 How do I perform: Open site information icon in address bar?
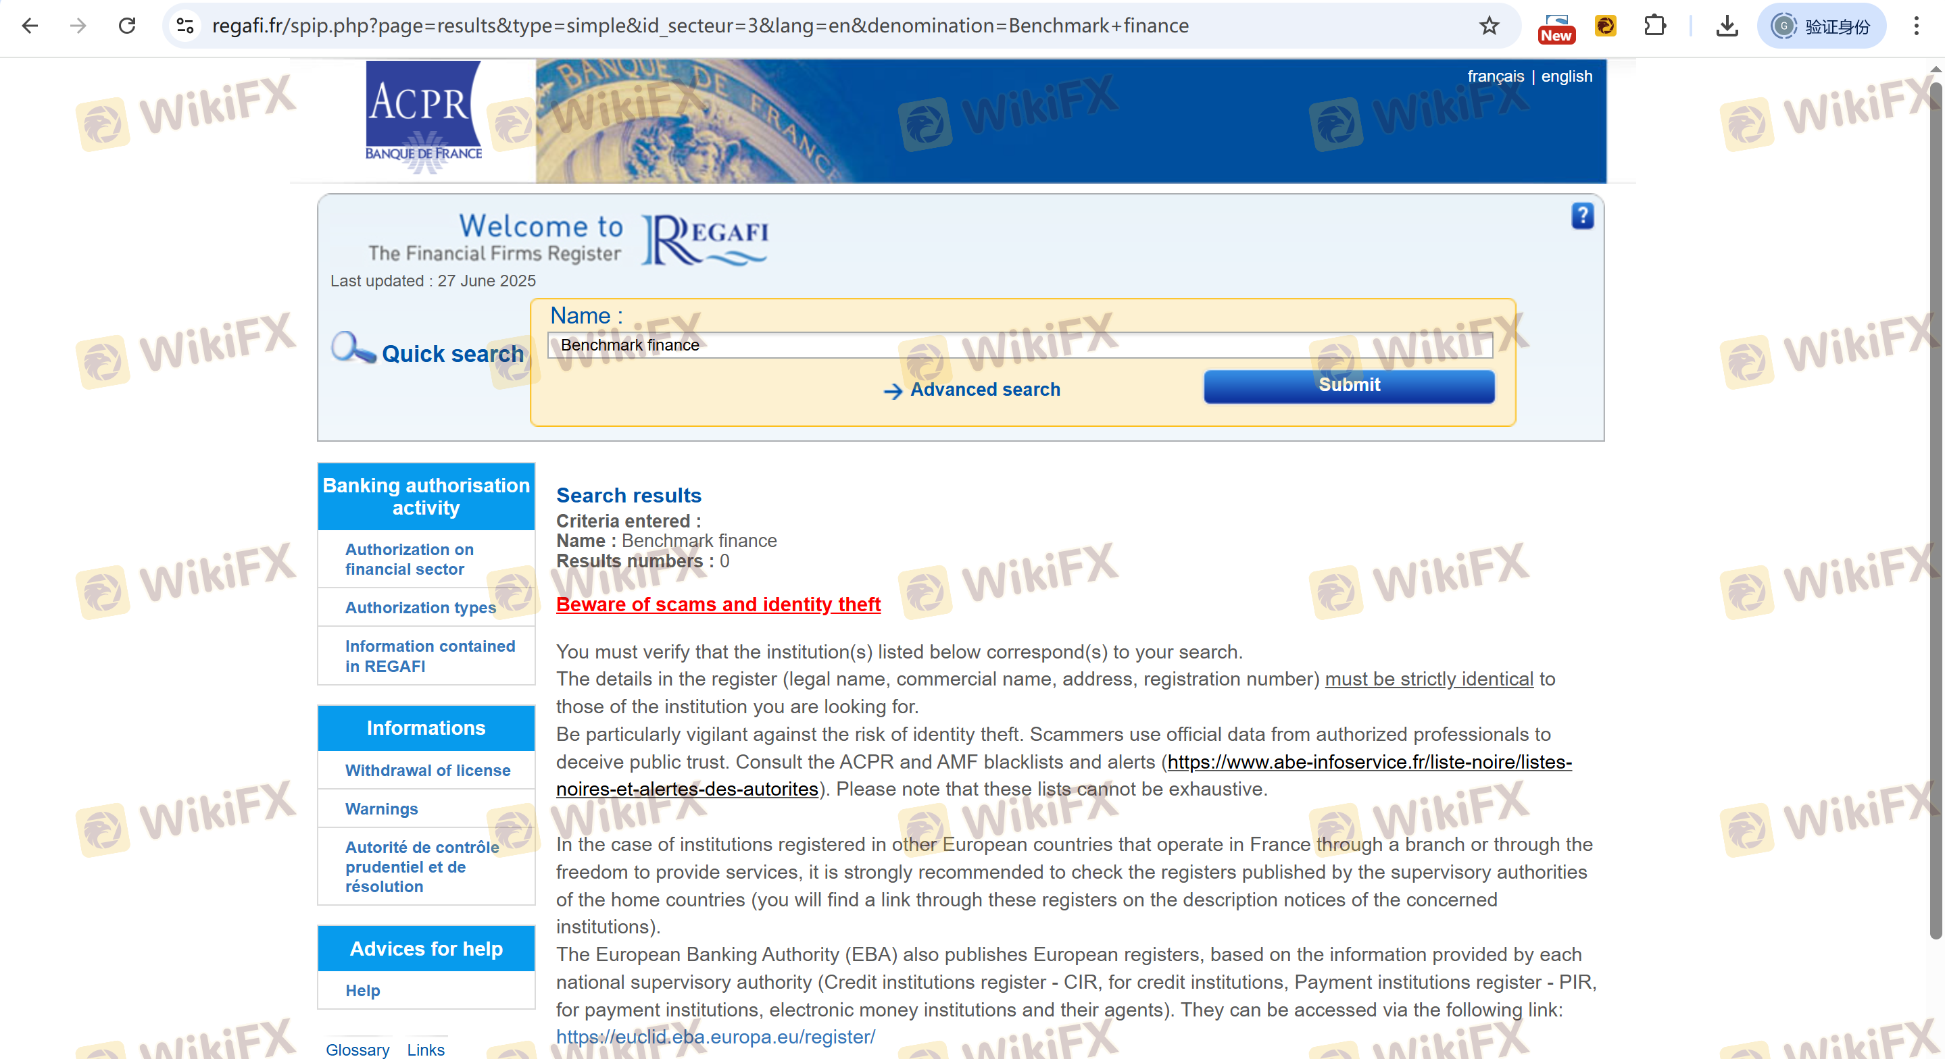coord(186,26)
